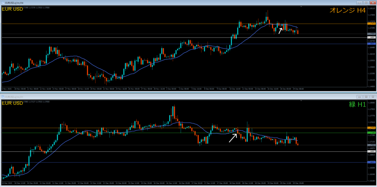Image resolution: width=377 pixels, height=187 pixels.
Task: Click the green 1.17249 price tag on H1
Action: (x=371, y=133)
